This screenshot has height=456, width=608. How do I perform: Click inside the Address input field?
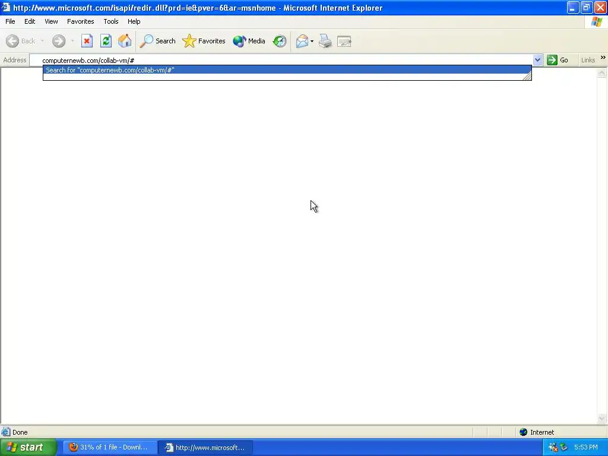[x=281, y=60]
